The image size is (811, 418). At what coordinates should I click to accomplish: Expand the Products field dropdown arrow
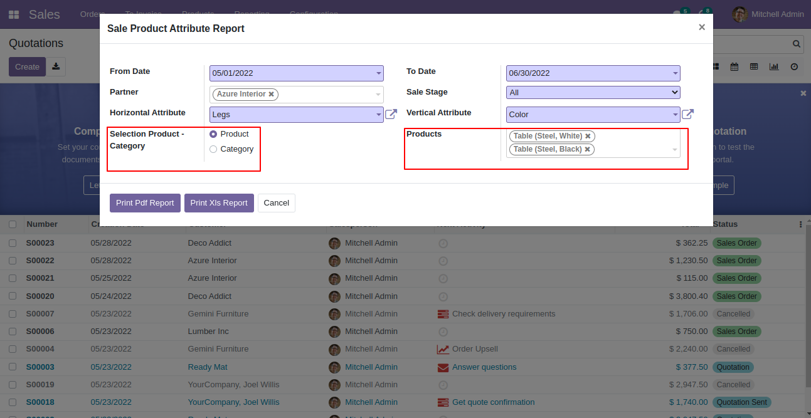(x=675, y=150)
